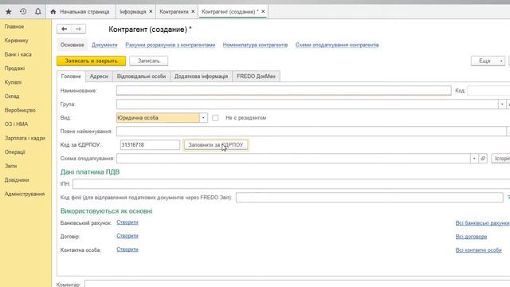510x287 pixels.
Task: Open Всі договори link
Action: [471, 237]
